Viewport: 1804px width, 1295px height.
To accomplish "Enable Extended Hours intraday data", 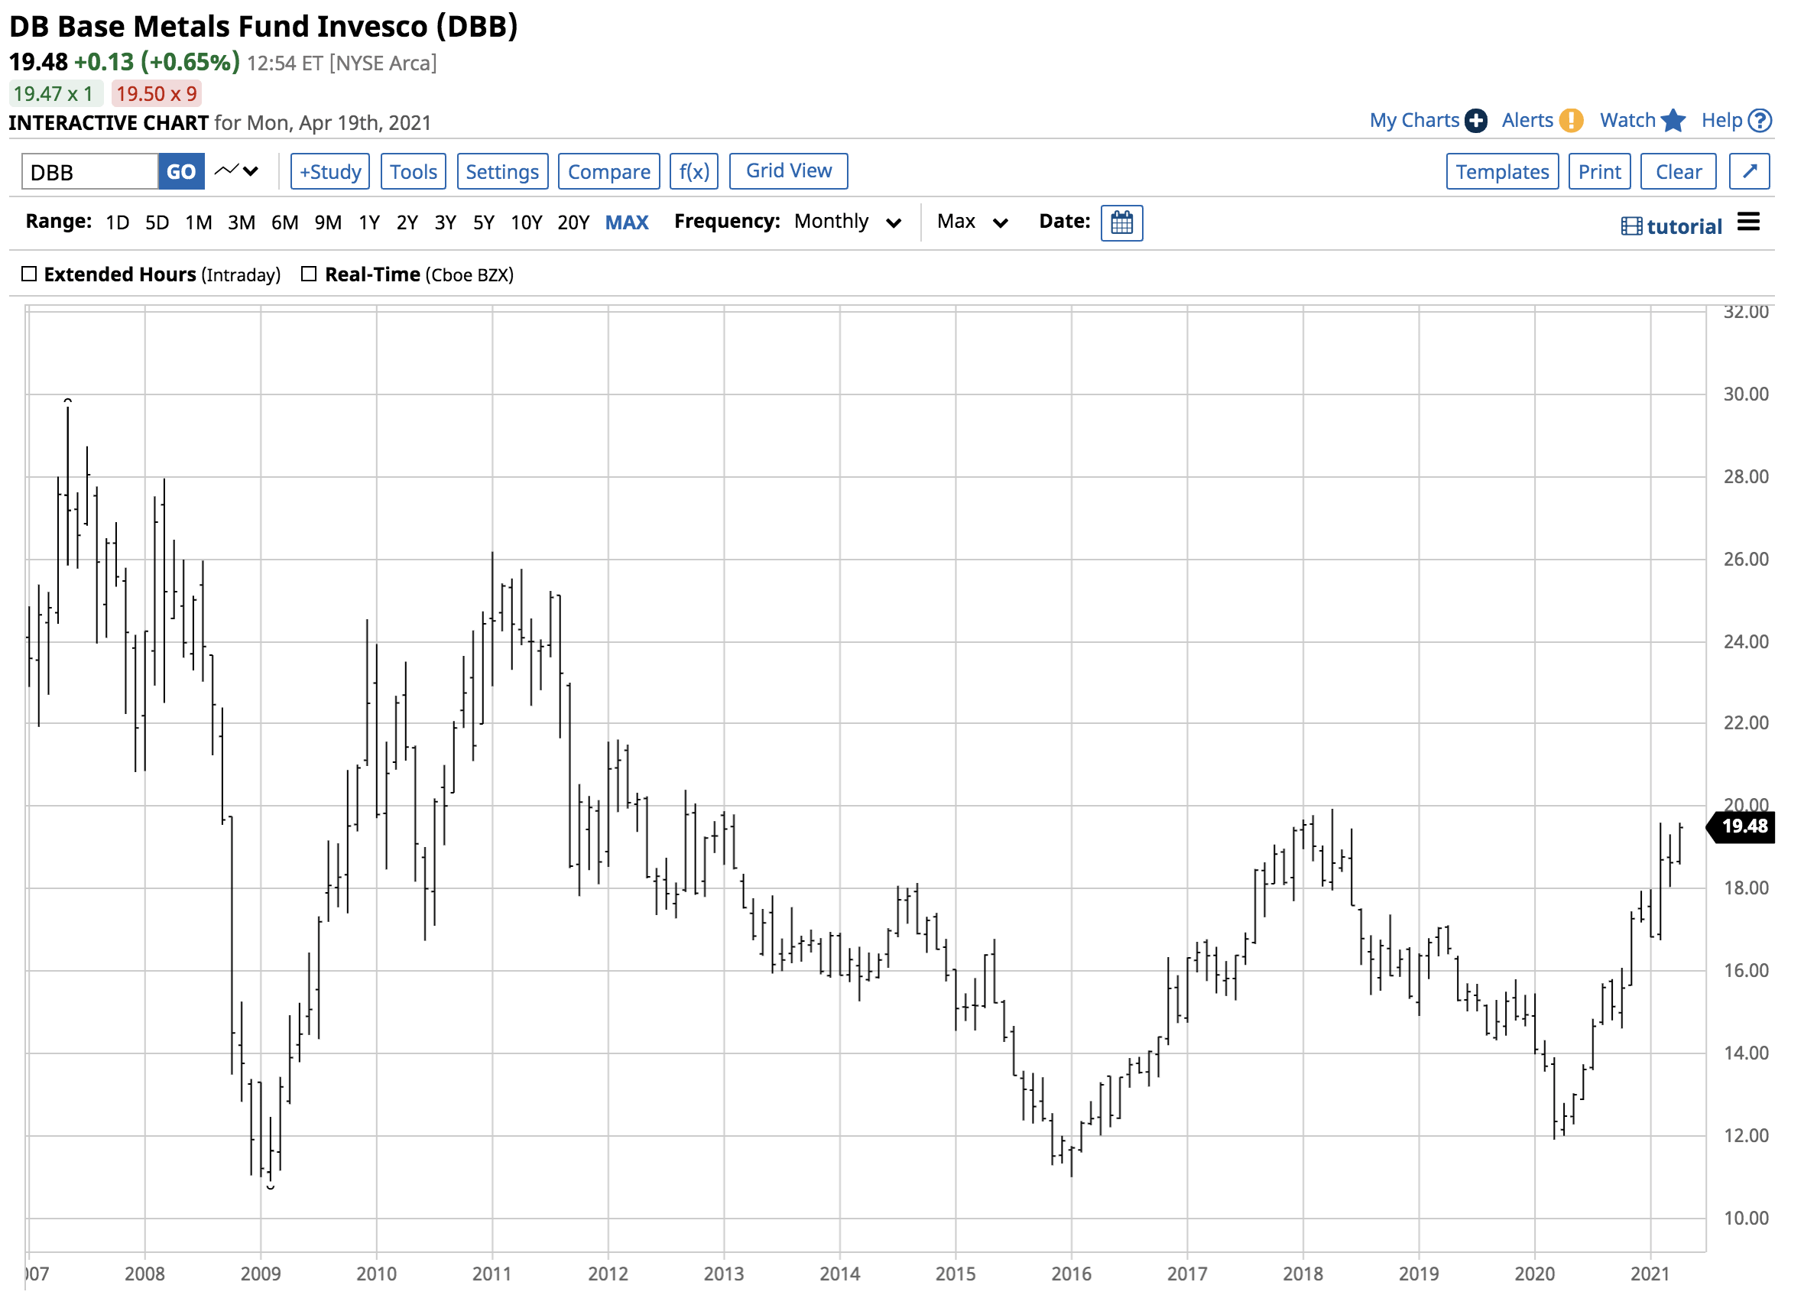I will coord(30,274).
